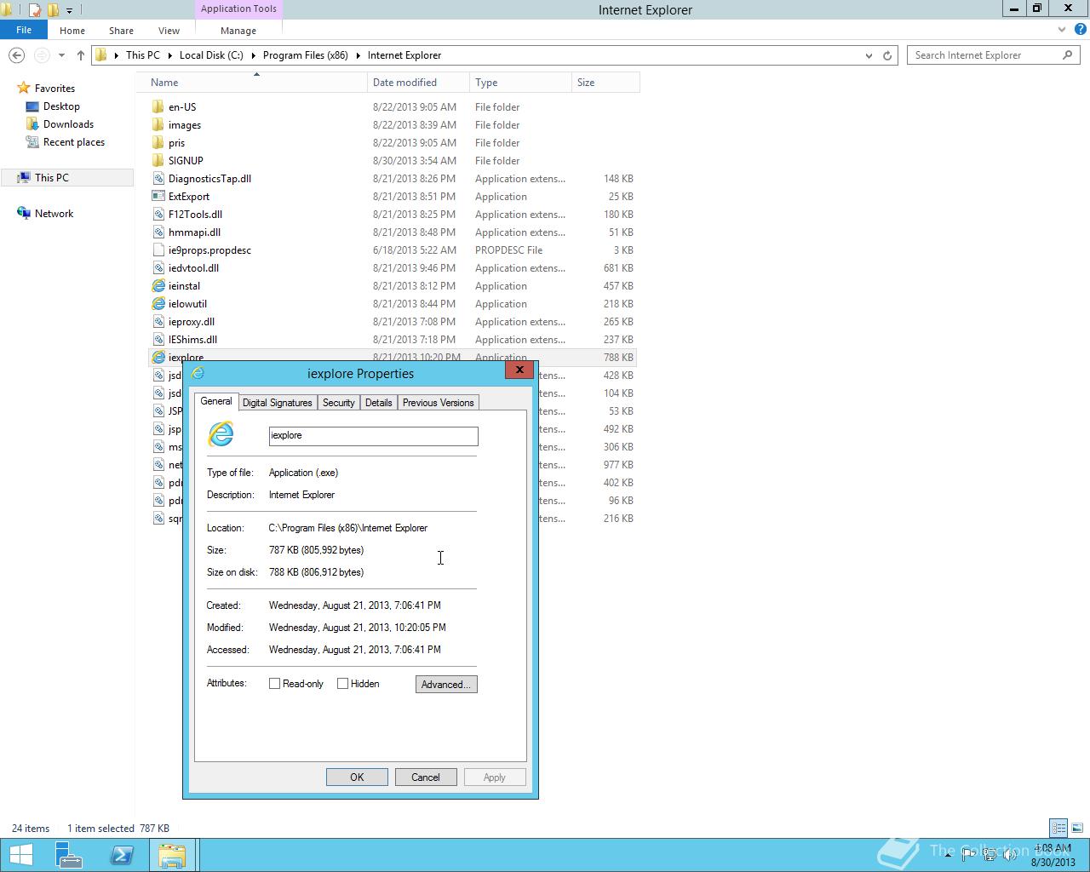
Task: Open Customize Quick Access Toolbar dropdown
Action: coord(69,10)
